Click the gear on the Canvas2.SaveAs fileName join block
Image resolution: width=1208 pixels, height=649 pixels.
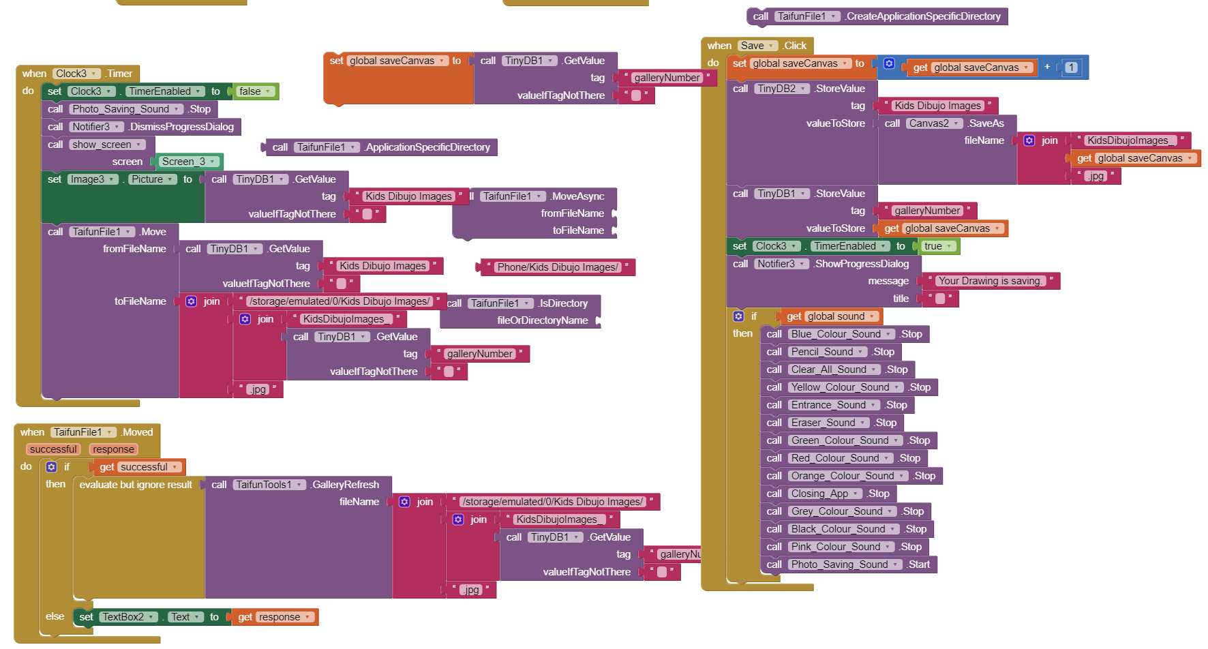tap(1029, 140)
